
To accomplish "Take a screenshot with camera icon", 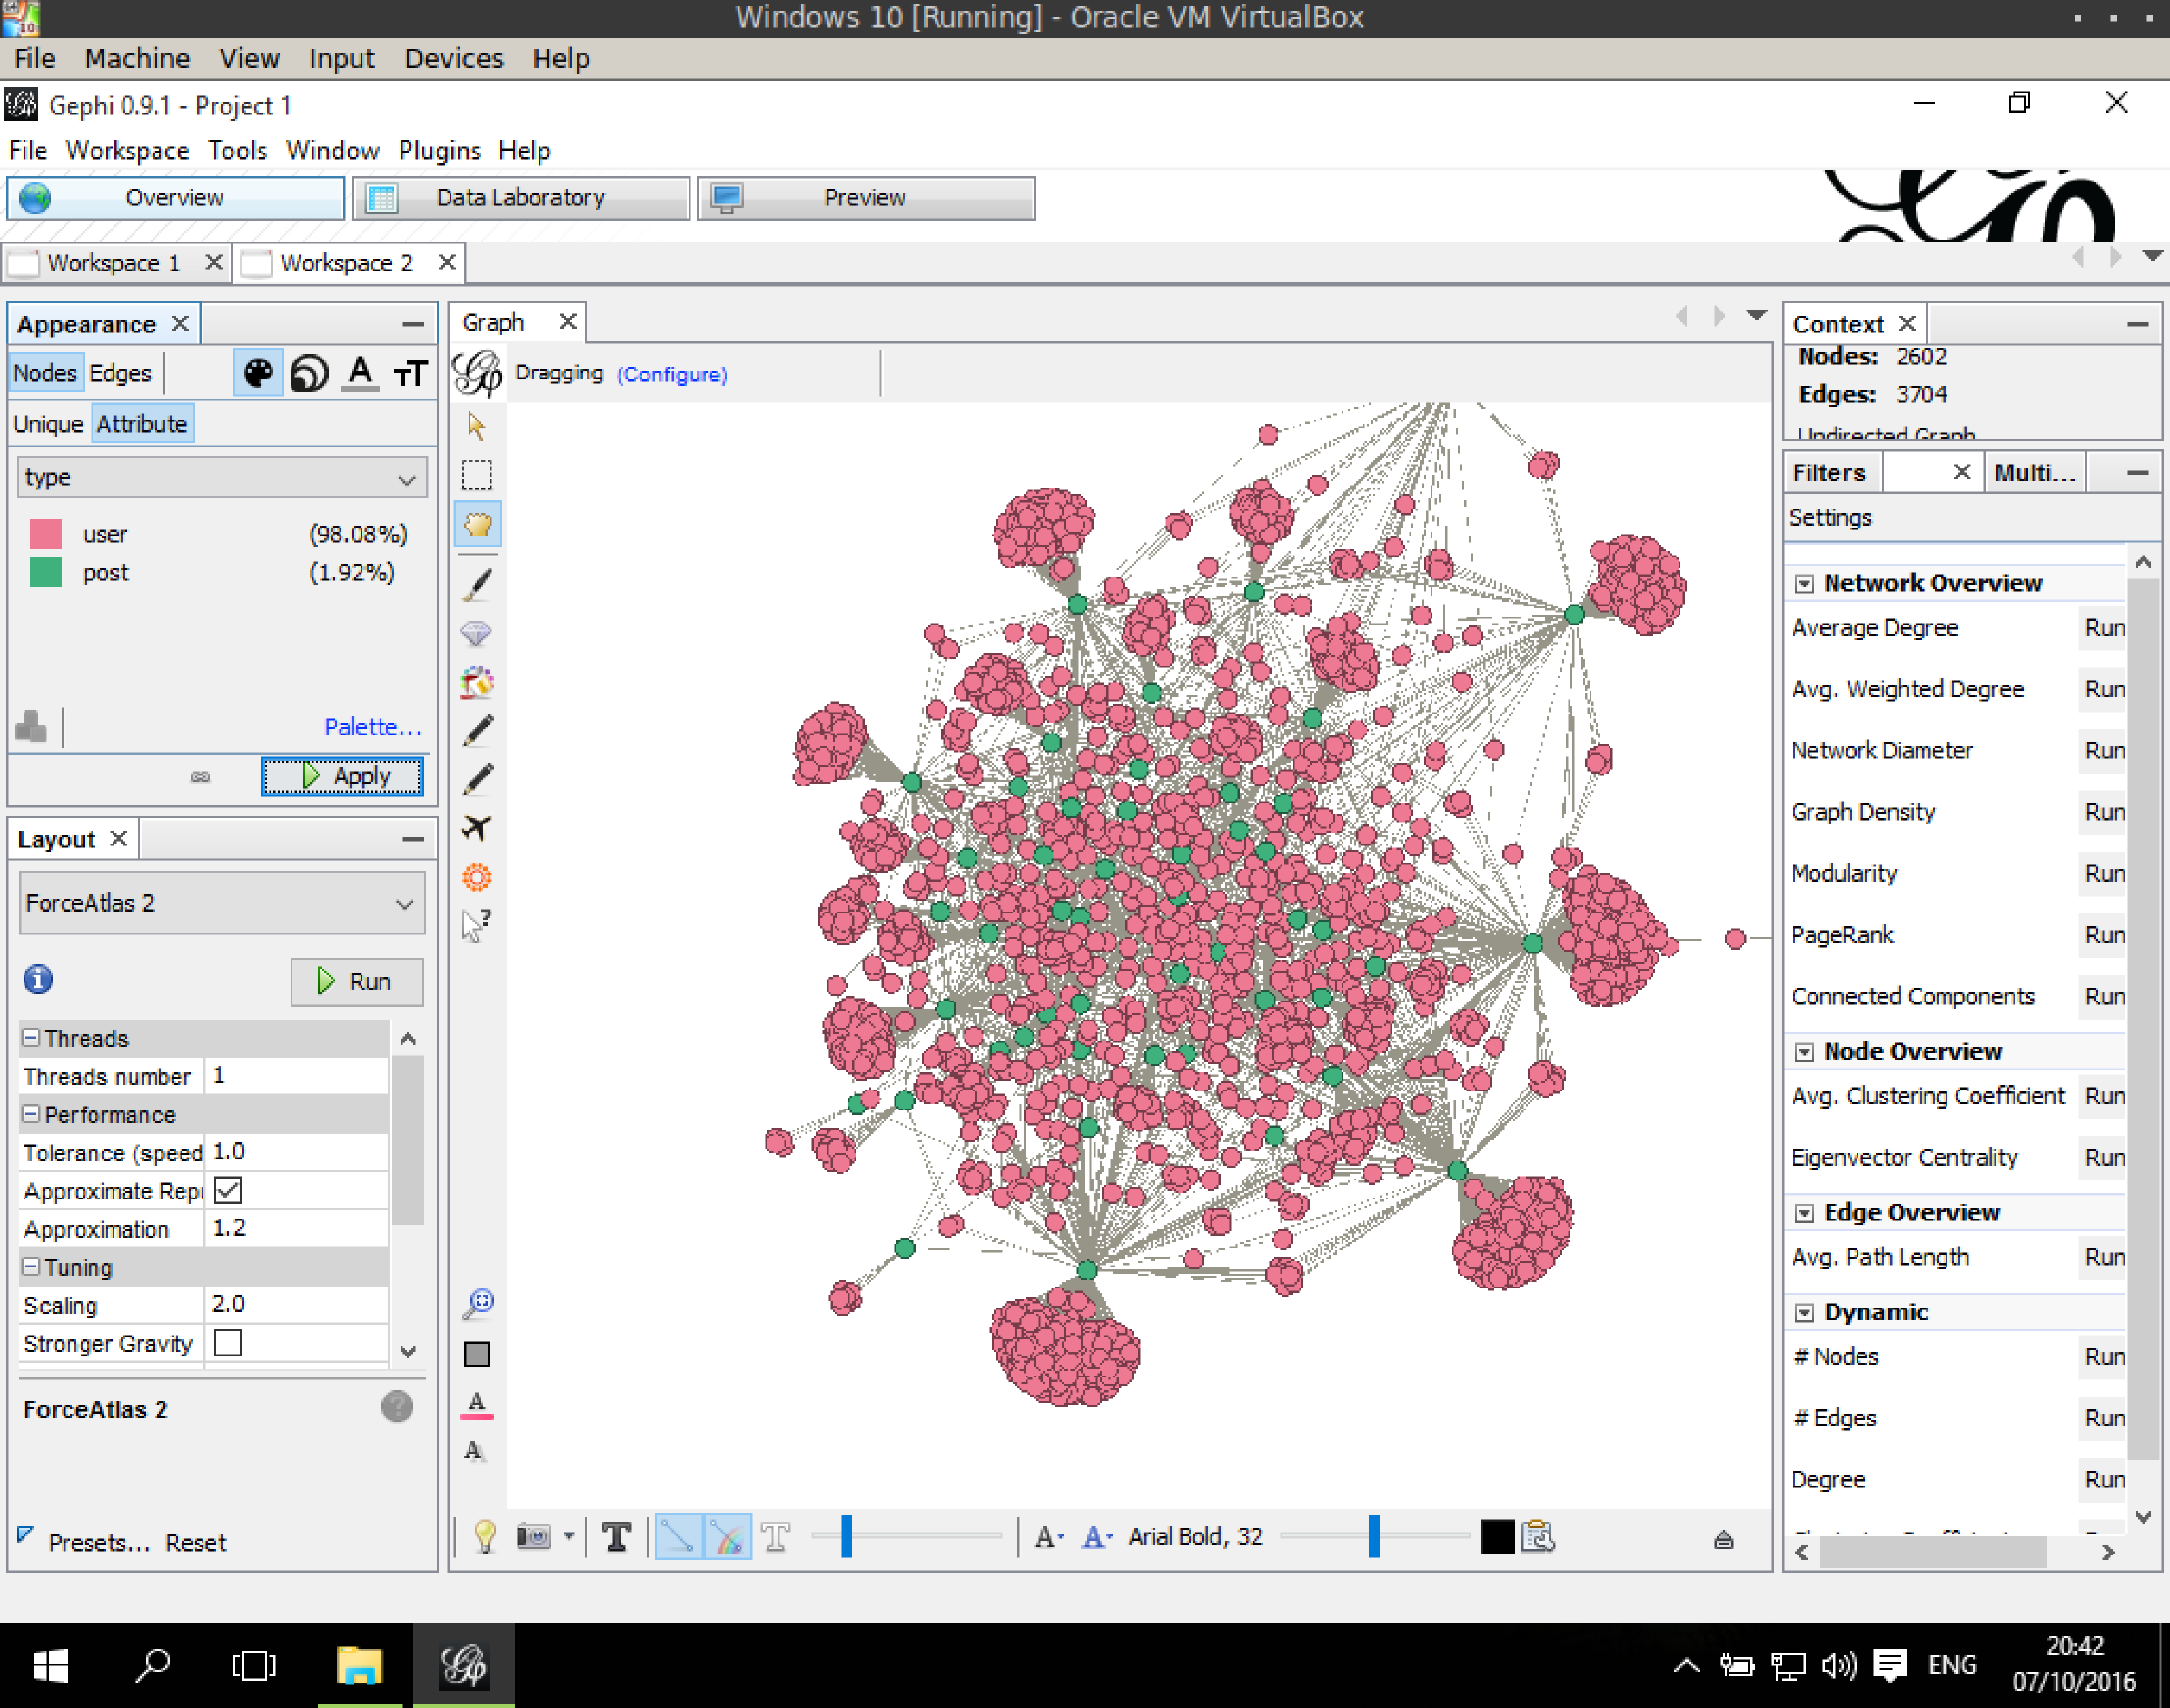I will [x=533, y=1536].
